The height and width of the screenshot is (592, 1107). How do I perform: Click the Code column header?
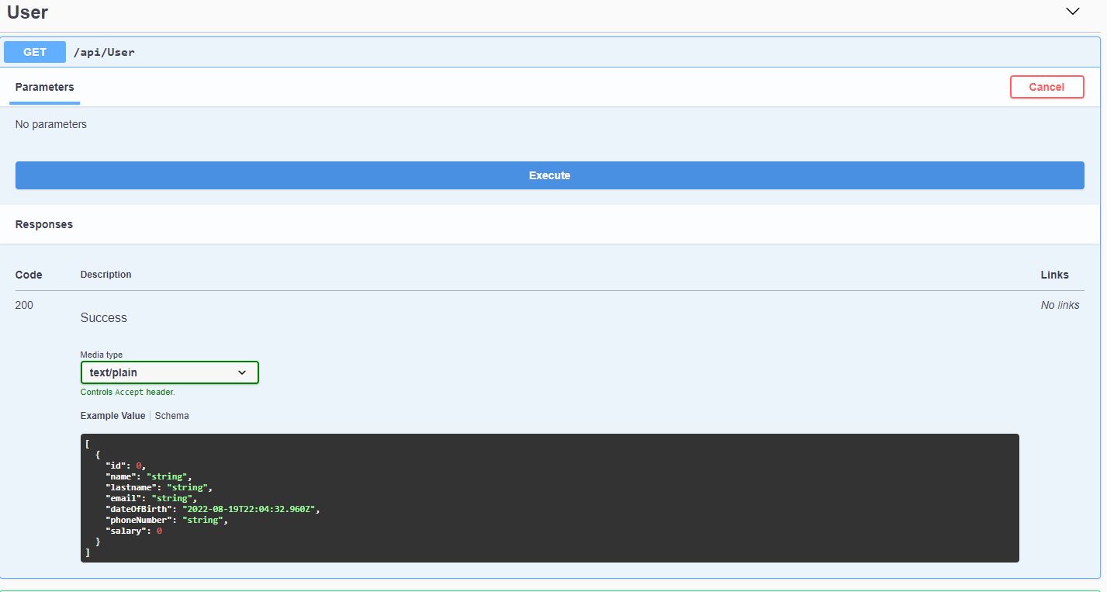click(28, 275)
